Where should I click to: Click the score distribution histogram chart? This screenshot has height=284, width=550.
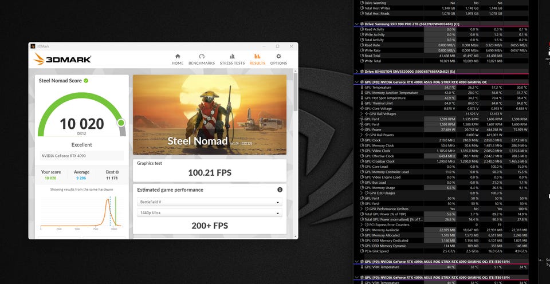pos(81,212)
